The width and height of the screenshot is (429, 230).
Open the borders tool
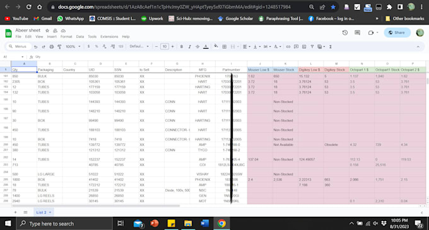pyautogui.click(x=225, y=47)
